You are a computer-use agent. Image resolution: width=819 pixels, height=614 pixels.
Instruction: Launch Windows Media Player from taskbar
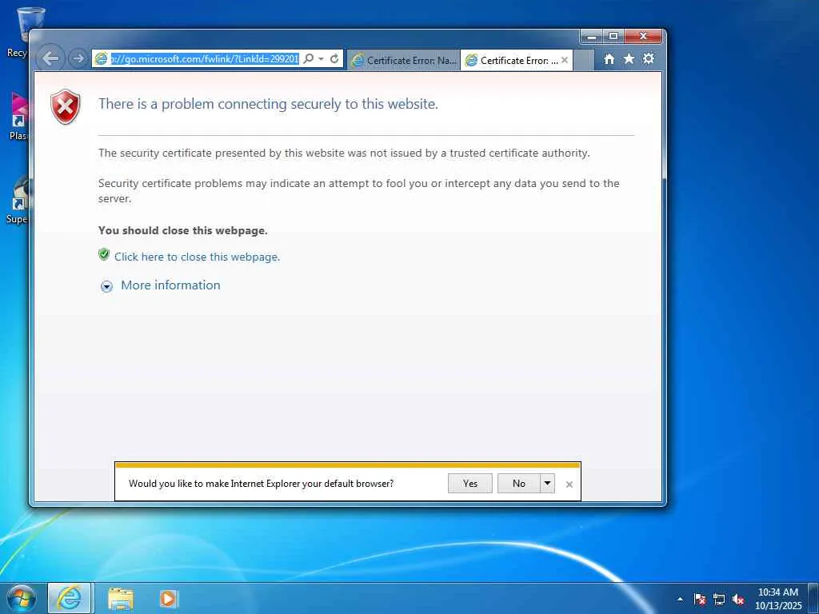point(169,598)
